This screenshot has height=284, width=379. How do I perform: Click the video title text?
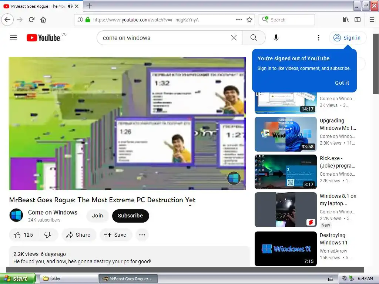coord(102,200)
